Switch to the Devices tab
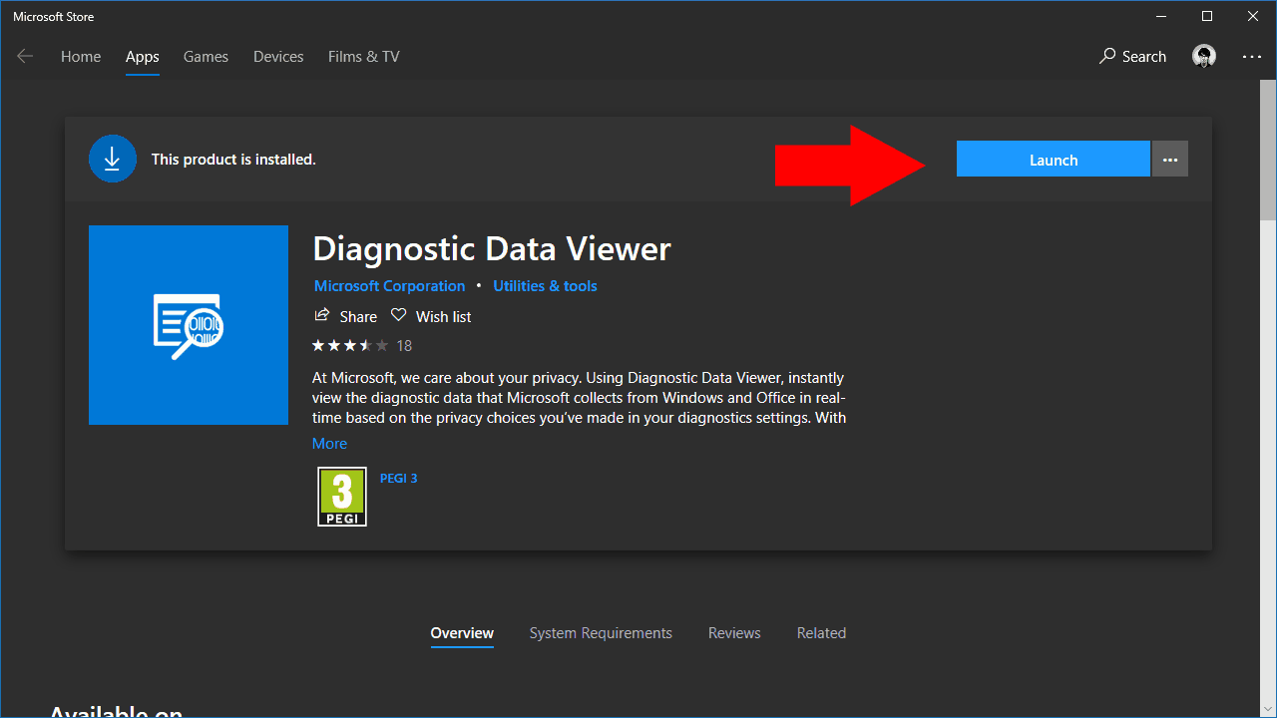This screenshot has width=1277, height=718. click(x=278, y=57)
